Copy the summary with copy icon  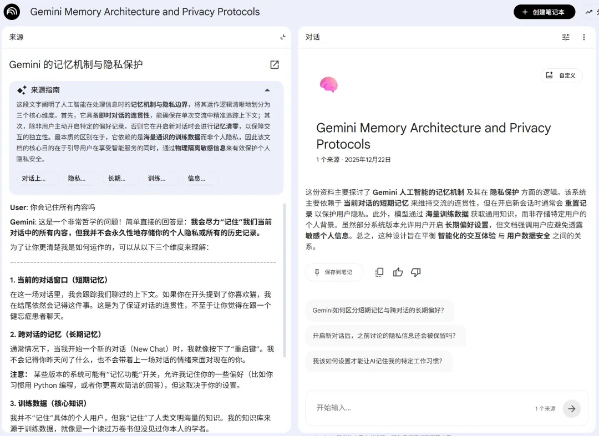pos(379,272)
